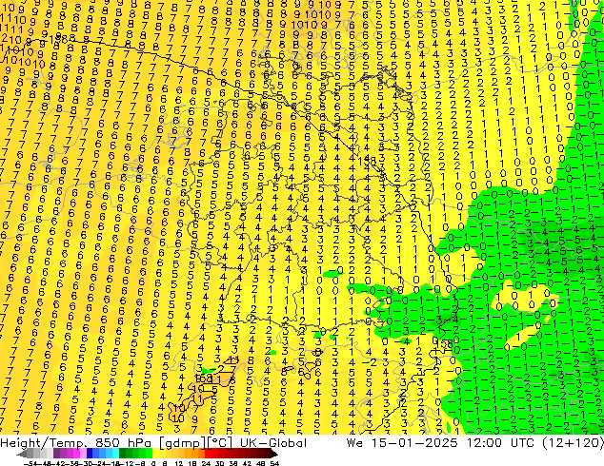Image resolution: width=604 pixels, height=466 pixels.
Task: Click the dark green swatch in the legend
Action: 122,455
